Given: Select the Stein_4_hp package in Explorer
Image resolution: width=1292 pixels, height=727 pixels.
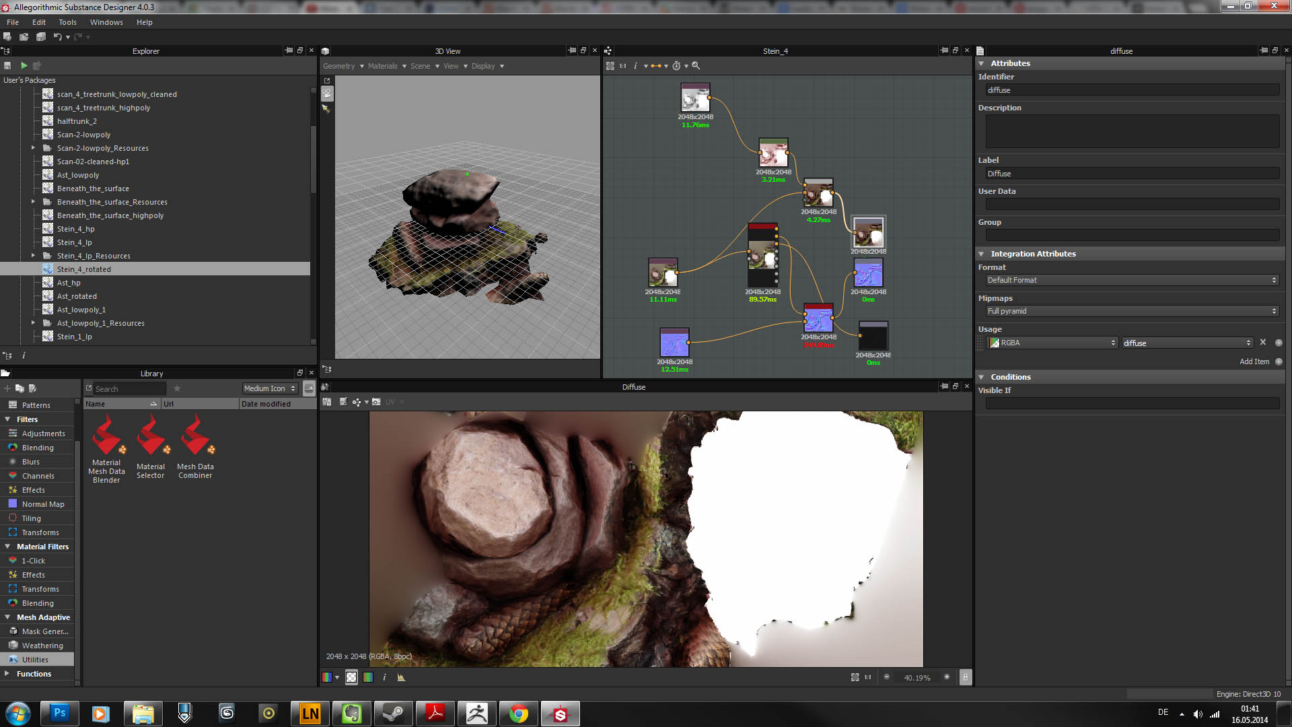Looking at the screenshot, I should pyautogui.click(x=75, y=229).
